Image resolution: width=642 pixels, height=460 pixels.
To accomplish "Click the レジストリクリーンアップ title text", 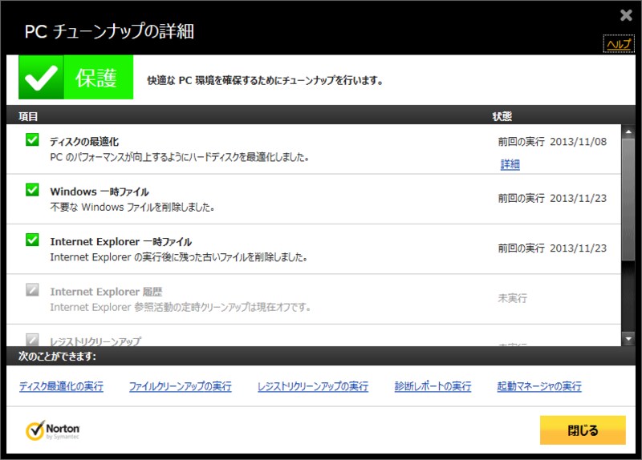I will [95, 341].
